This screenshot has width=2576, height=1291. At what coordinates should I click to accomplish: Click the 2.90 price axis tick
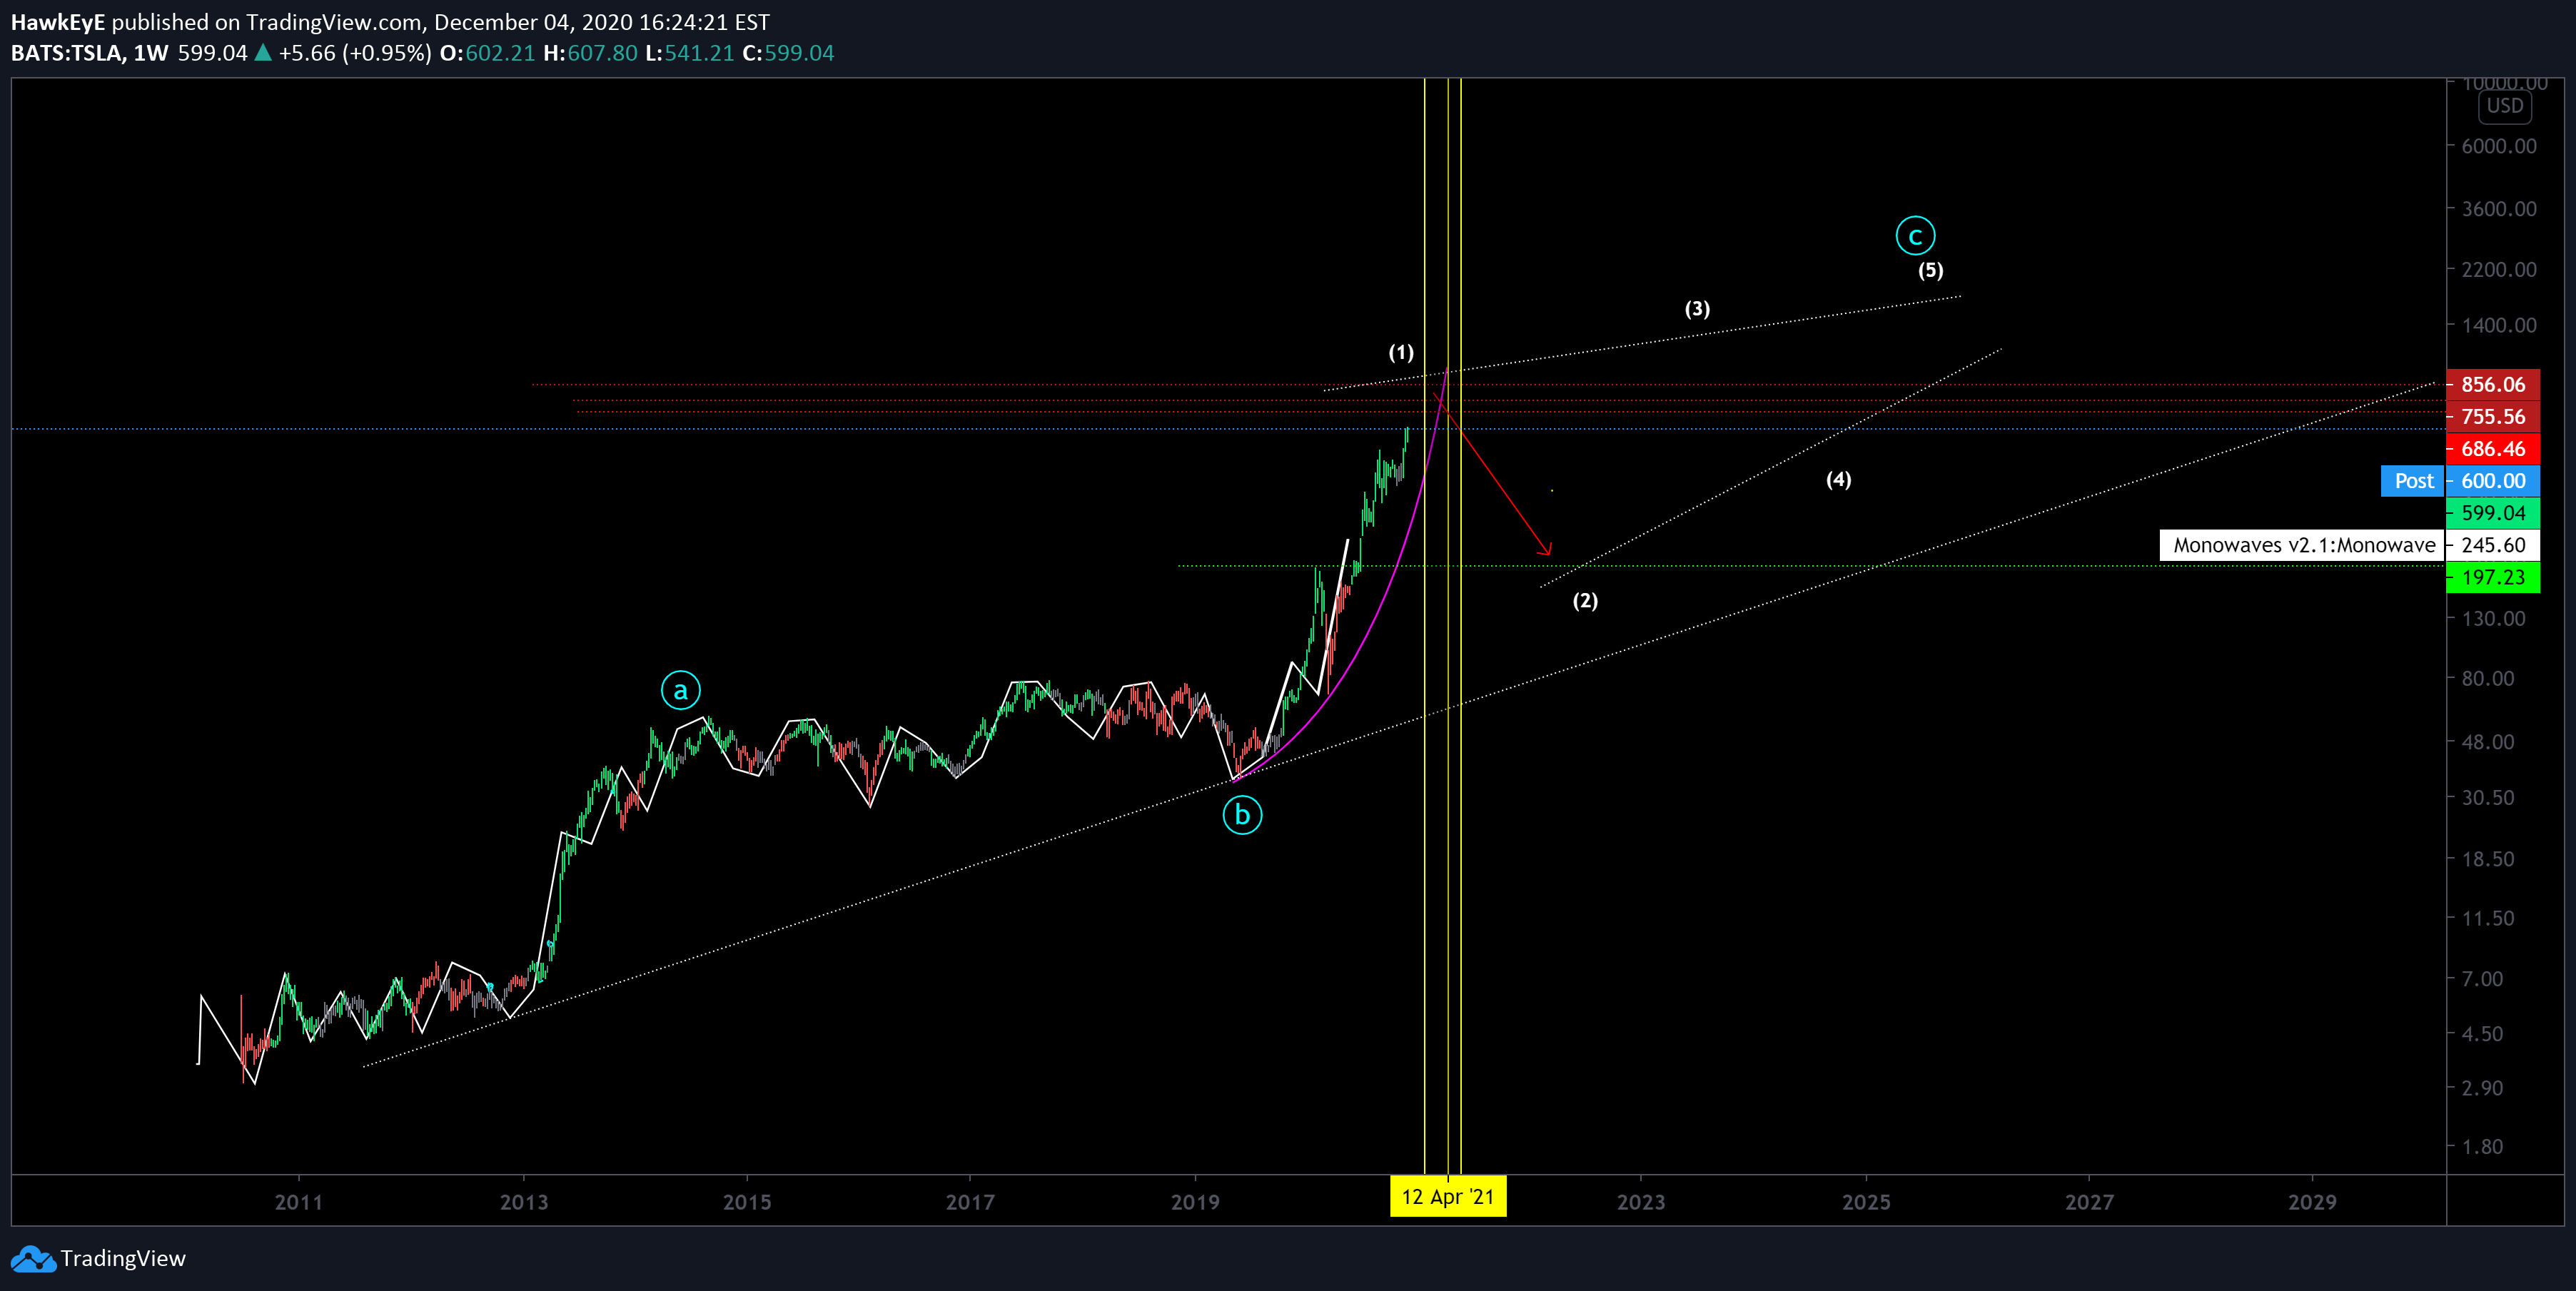(x=2483, y=1088)
